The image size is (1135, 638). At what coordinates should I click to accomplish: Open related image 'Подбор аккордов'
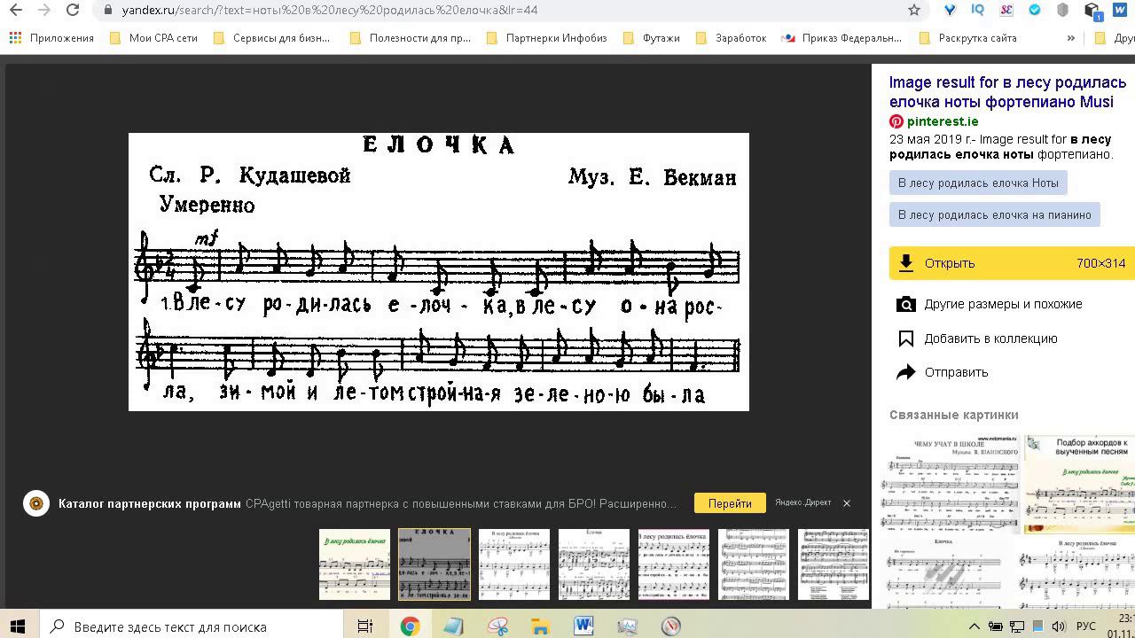(x=1079, y=484)
